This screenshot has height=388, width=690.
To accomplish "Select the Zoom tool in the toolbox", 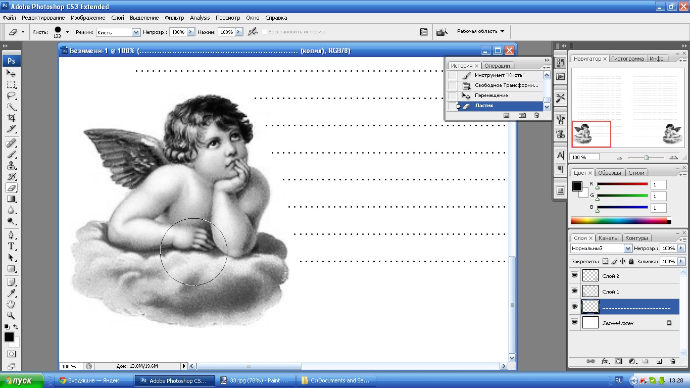I will (x=11, y=315).
